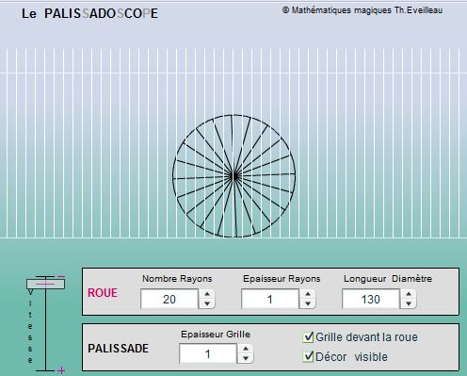Focus the Epaisseur Grille value field

(x=208, y=353)
